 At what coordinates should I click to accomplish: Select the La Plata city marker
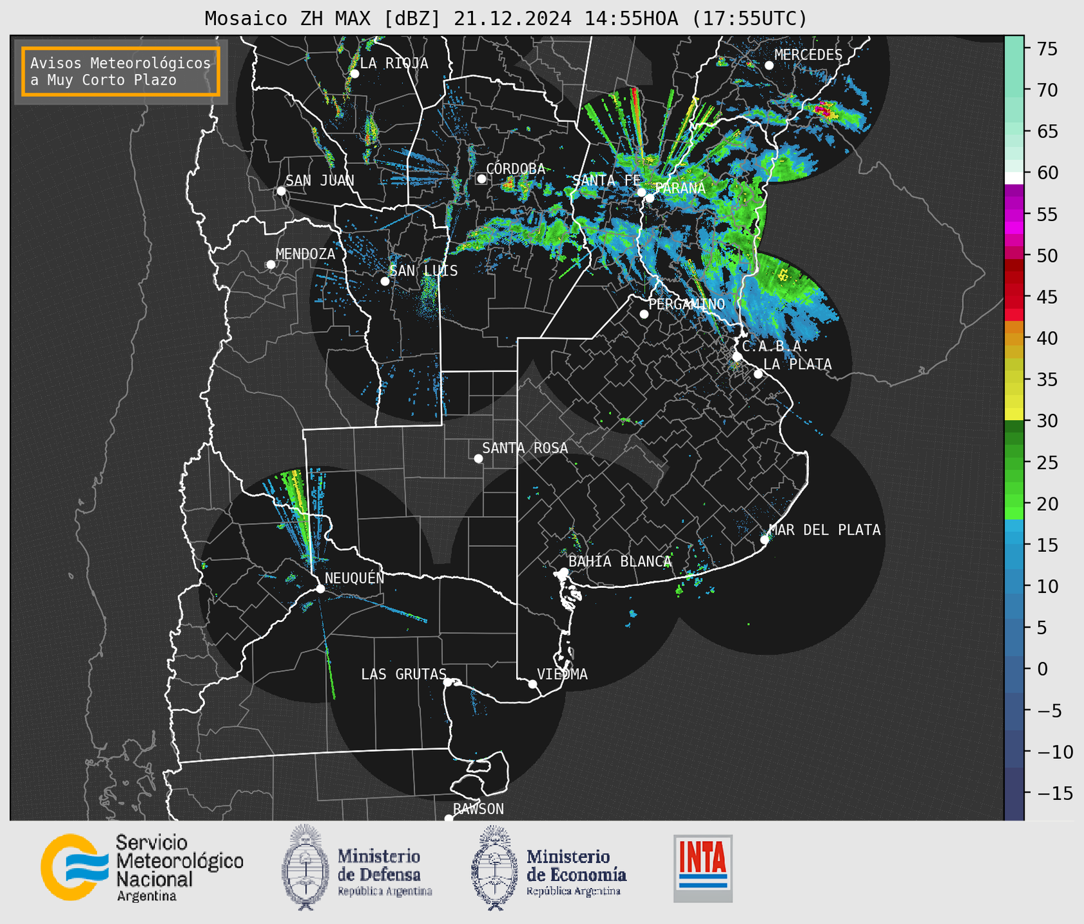(x=758, y=374)
